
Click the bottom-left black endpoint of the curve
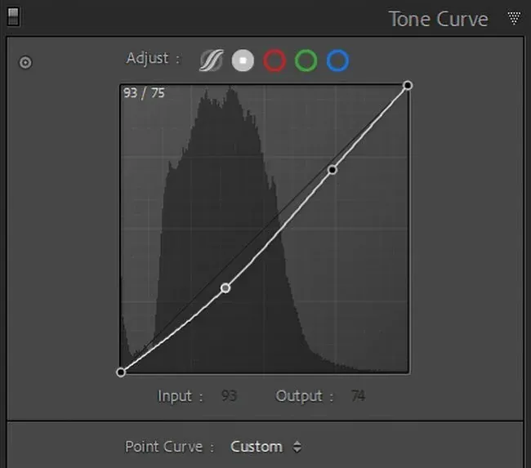pyautogui.click(x=121, y=372)
